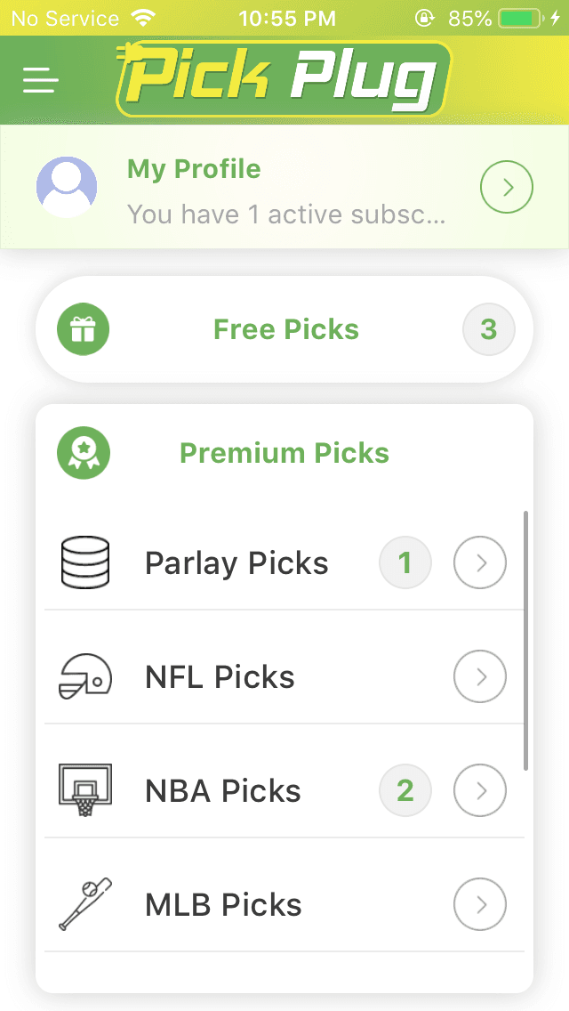Viewport: 569px width, 1011px height.
Task: Open My Profile with the arrow
Action: point(507,187)
